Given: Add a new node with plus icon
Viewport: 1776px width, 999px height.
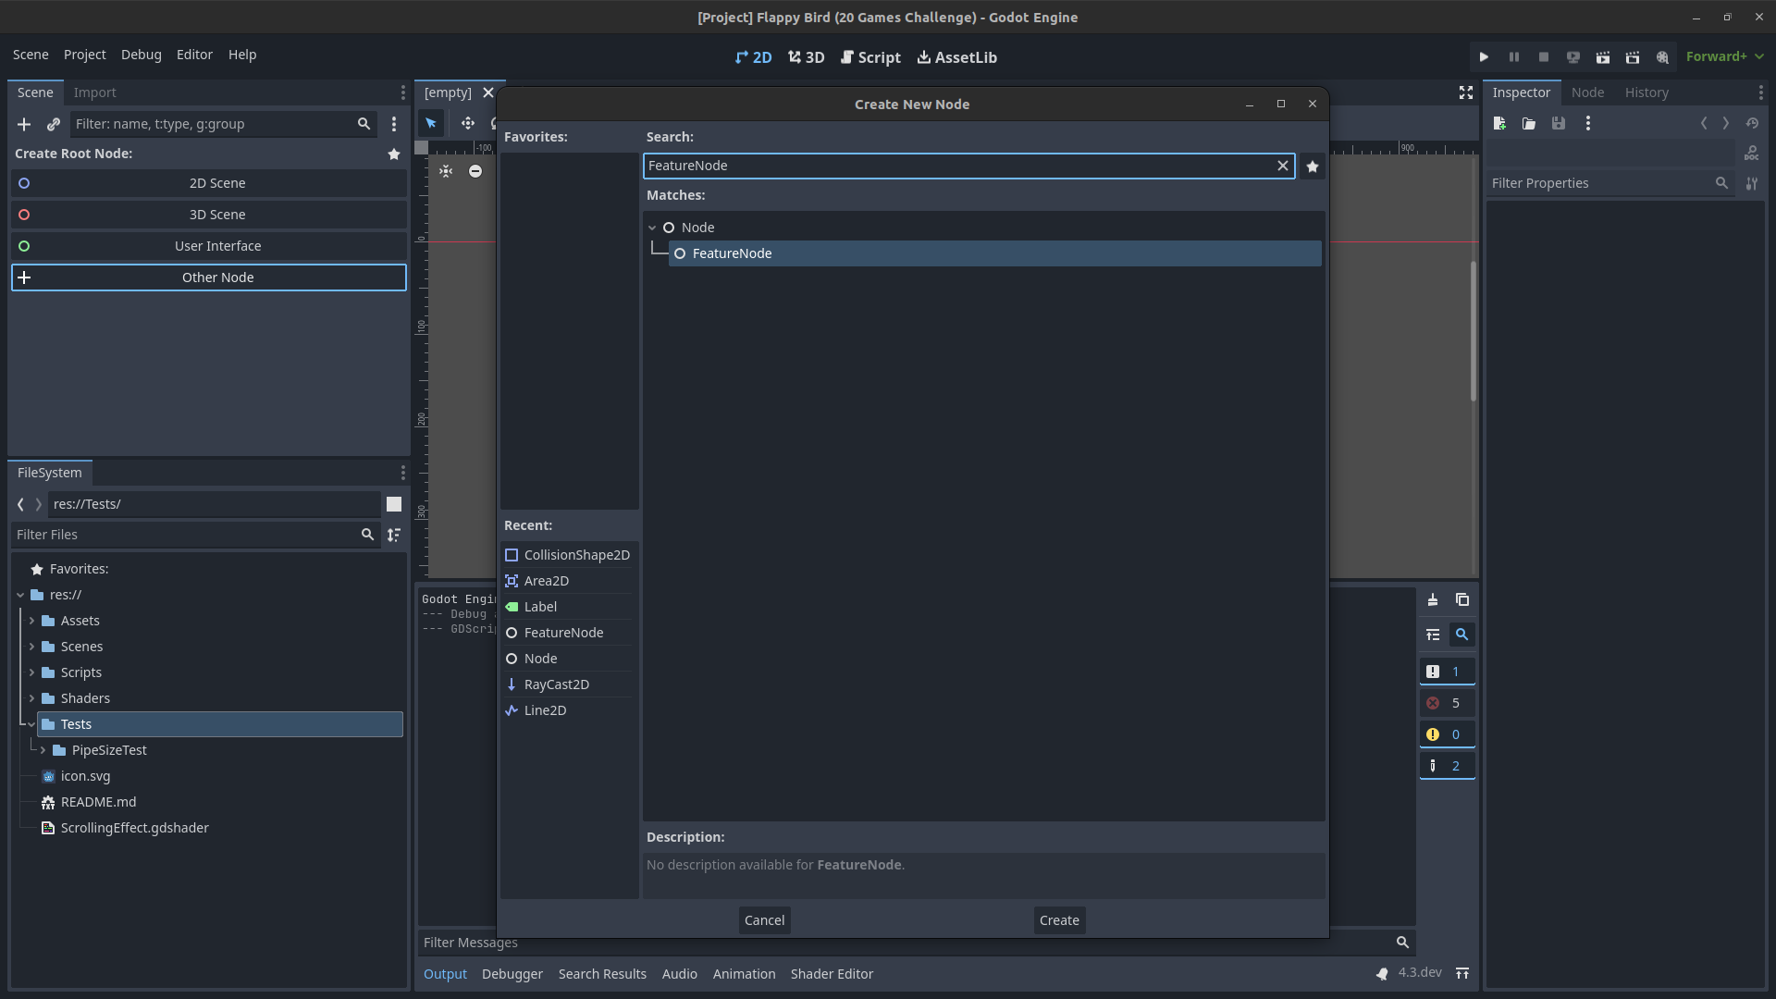Looking at the screenshot, I should coord(24,124).
